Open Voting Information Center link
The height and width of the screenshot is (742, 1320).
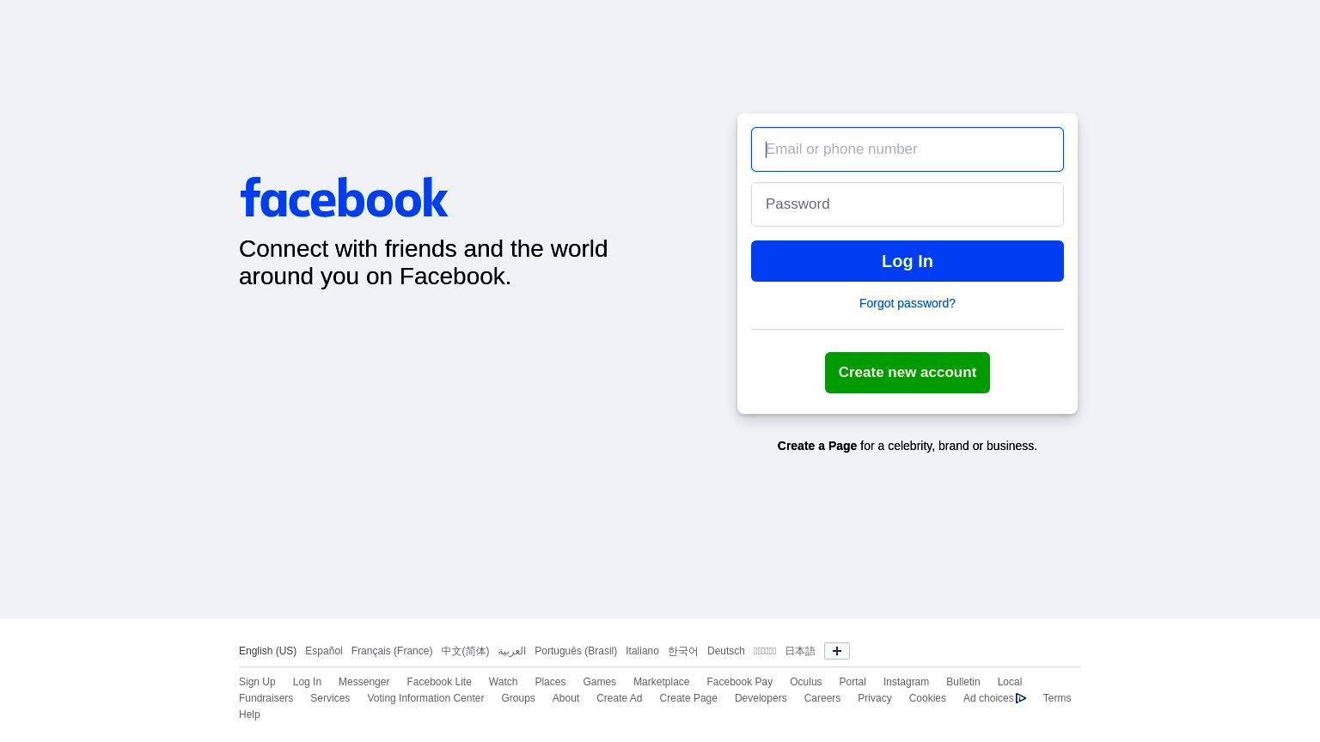tap(425, 698)
